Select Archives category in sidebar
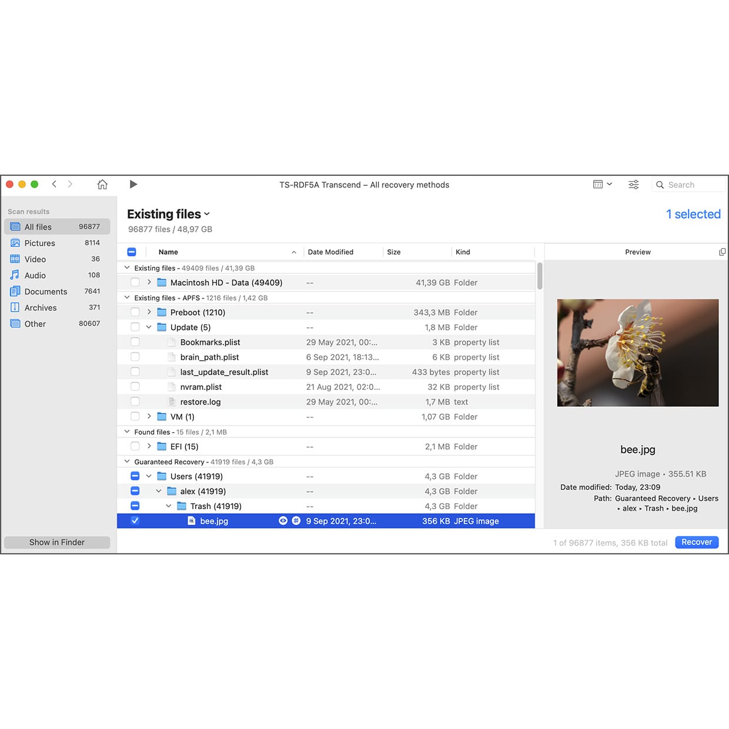 [57, 307]
